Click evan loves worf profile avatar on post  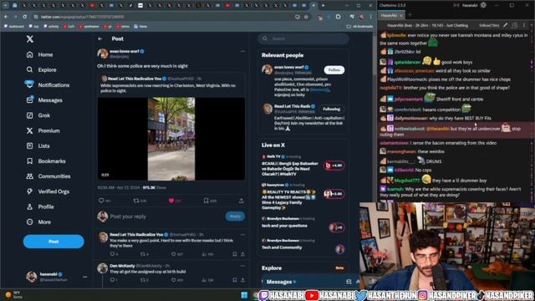[103, 54]
